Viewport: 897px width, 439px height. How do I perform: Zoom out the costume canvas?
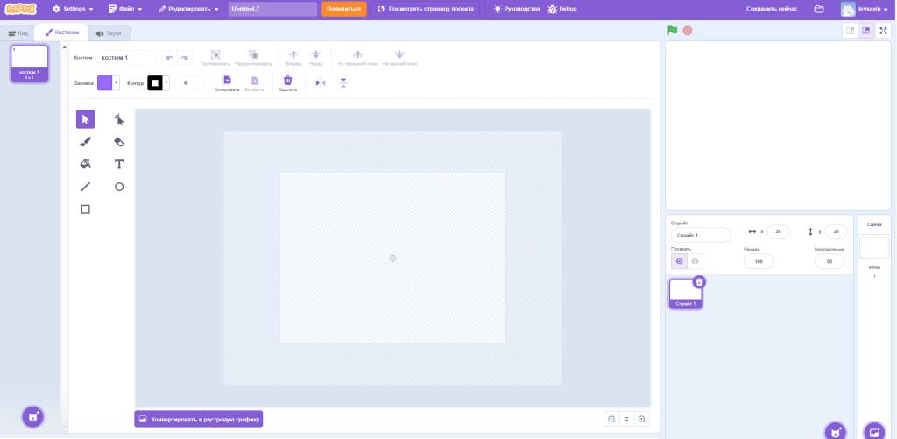click(x=611, y=419)
